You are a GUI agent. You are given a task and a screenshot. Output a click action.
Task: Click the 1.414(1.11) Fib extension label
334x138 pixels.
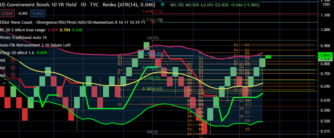[153, 12]
